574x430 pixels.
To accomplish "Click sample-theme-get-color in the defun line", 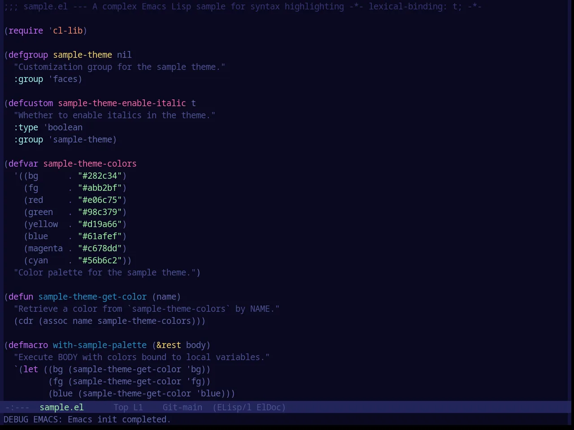I will (92, 297).
